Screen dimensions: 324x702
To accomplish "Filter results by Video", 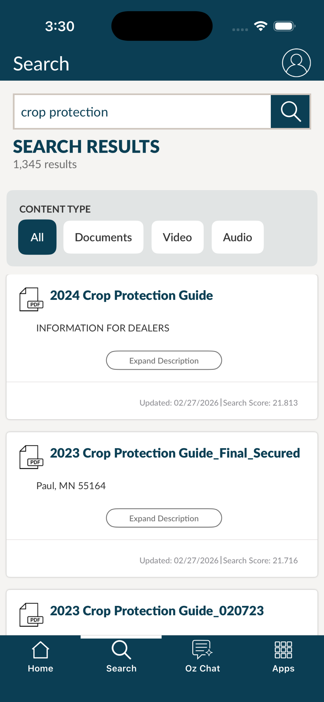I will (177, 237).
